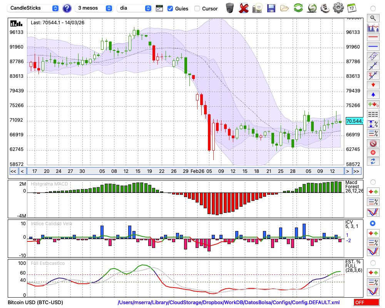This screenshot has height=308, width=385.
Task: Click the open folder icon
Action: tap(285, 8)
